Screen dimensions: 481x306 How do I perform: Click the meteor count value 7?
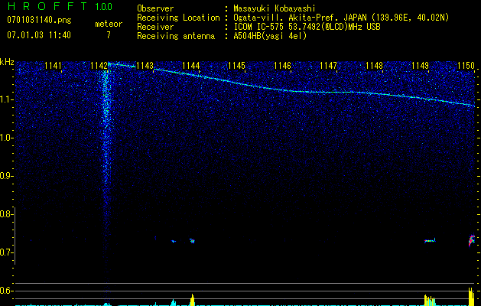(109, 35)
